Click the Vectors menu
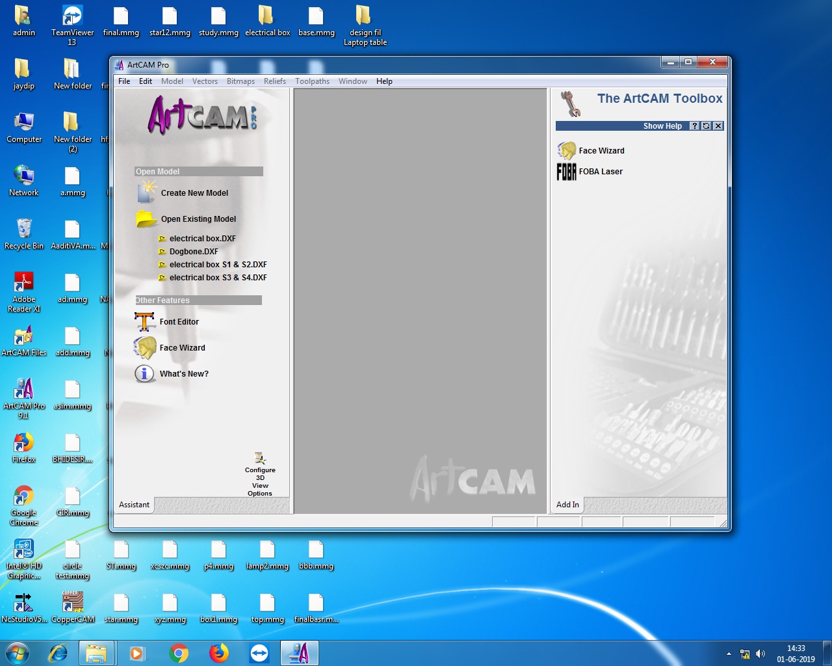Screen dimensions: 832x666 coord(205,81)
